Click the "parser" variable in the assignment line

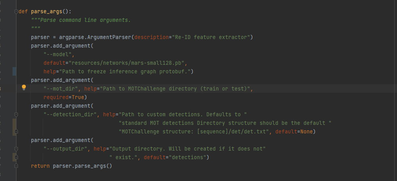pos(40,37)
